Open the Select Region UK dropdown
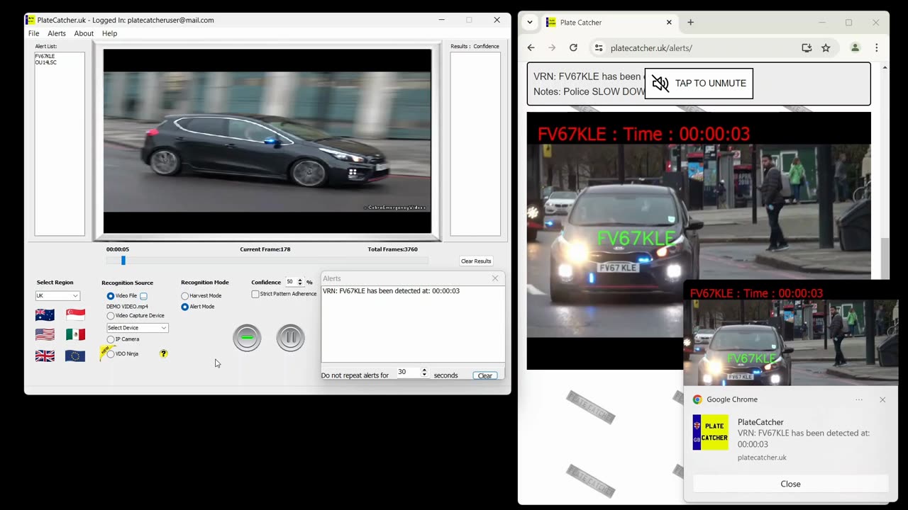 click(x=57, y=295)
